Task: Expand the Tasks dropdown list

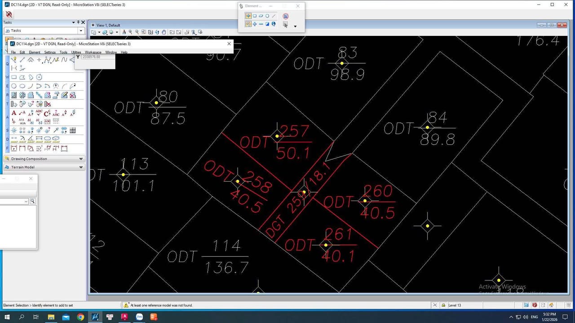Action: (x=81, y=31)
